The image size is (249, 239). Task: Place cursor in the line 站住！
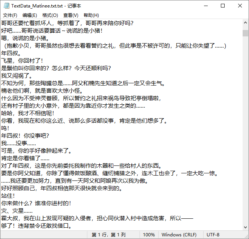click(8, 195)
